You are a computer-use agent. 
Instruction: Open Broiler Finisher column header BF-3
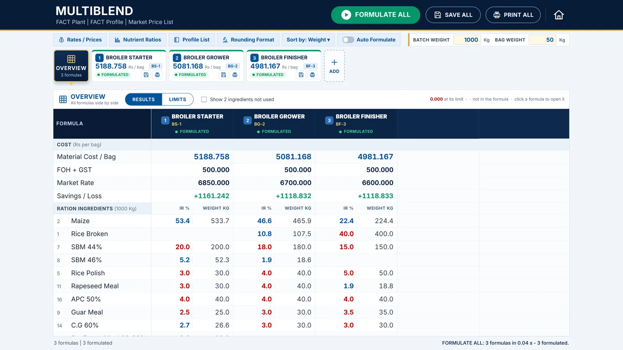pyautogui.click(x=356, y=124)
